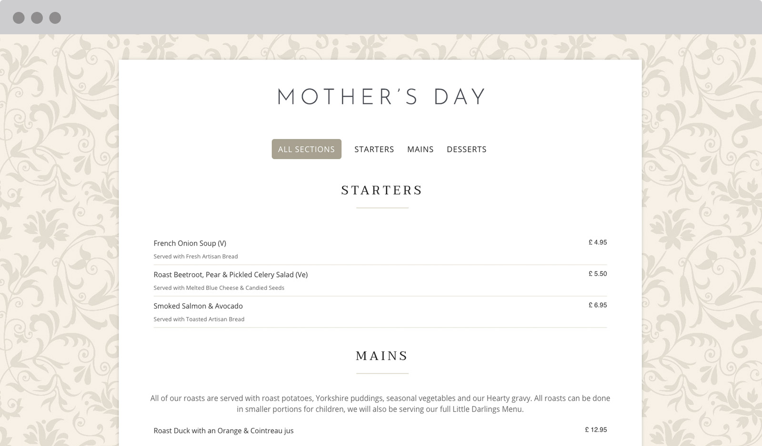
Task: Click the £ 4.95 price
Action: [x=598, y=242]
